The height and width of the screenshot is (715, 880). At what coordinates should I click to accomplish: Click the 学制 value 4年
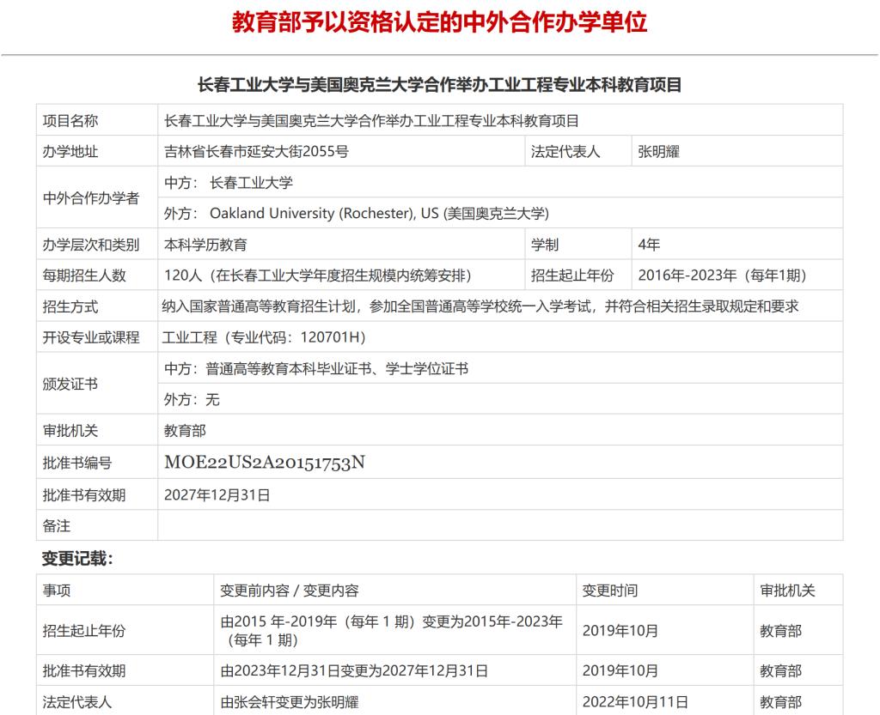click(649, 245)
